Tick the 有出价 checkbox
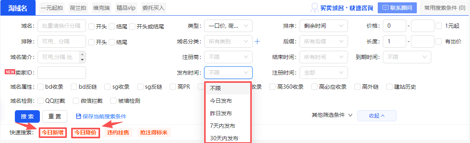Image resolution: width=470 pixels, height=143 pixels. (439, 41)
